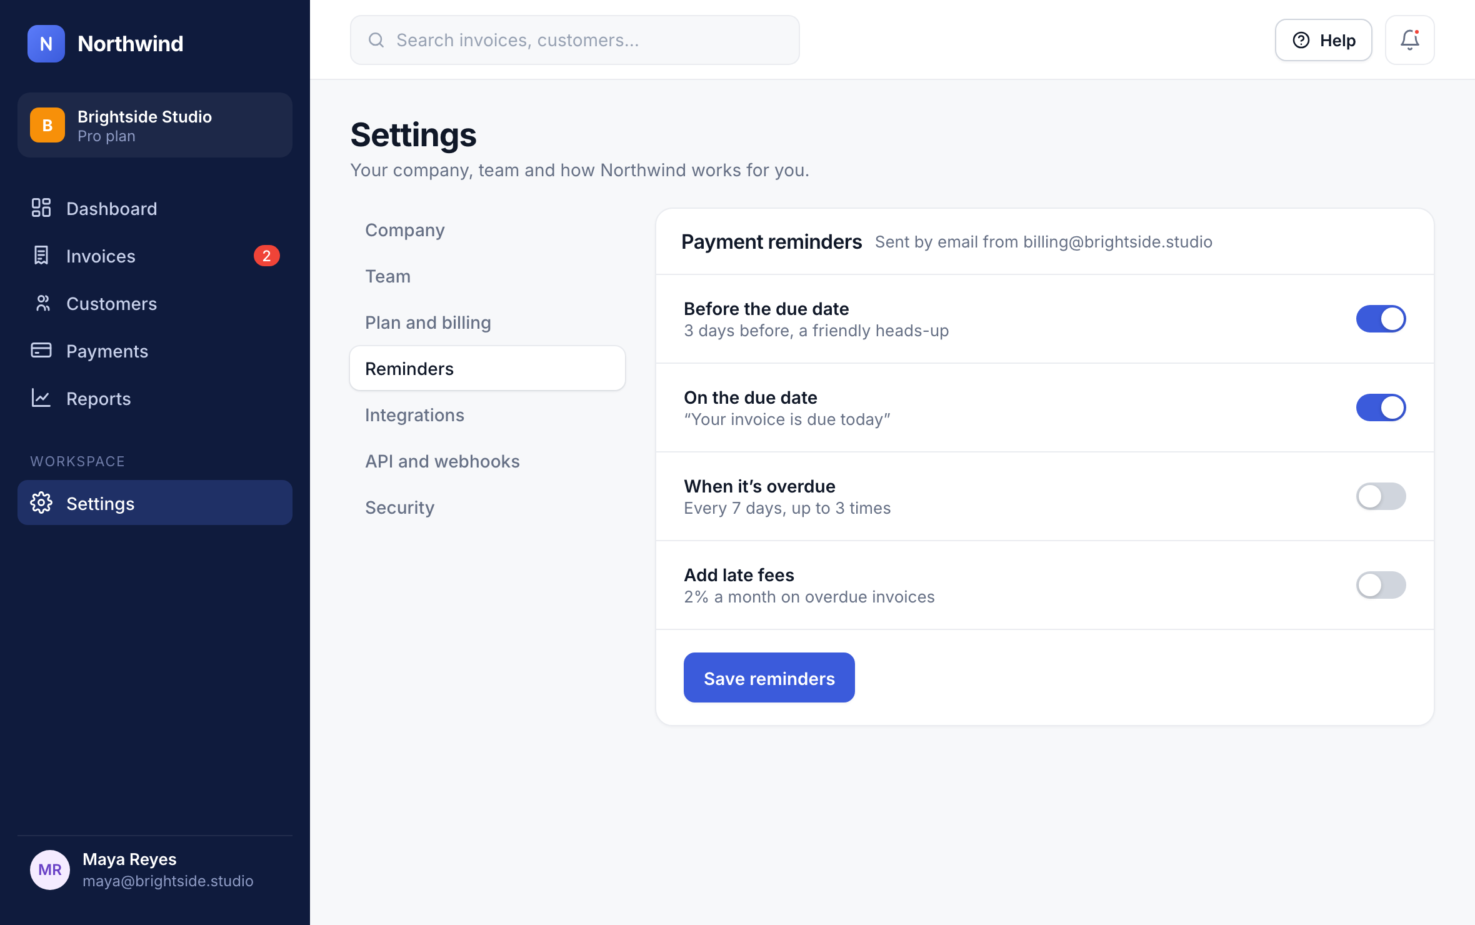Viewport: 1475px width, 925px height.
Task: Open the notifications bell
Action: tap(1409, 40)
